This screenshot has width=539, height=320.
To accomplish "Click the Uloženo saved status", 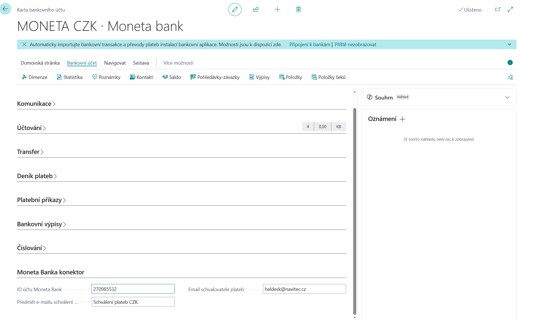I will 470,10.
